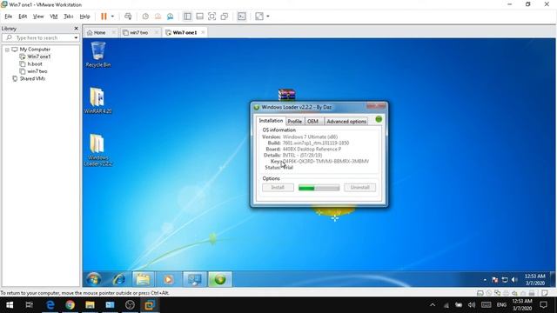This screenshot has height=313, width=557.
Task: Send Ctrl+Alt+Del to the VM
Action: [x=128, y=17]
